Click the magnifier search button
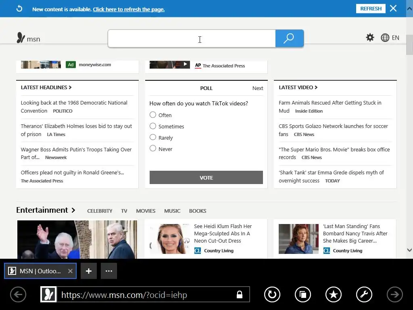Viewport: 413px width, 310px height. (290, 38)
